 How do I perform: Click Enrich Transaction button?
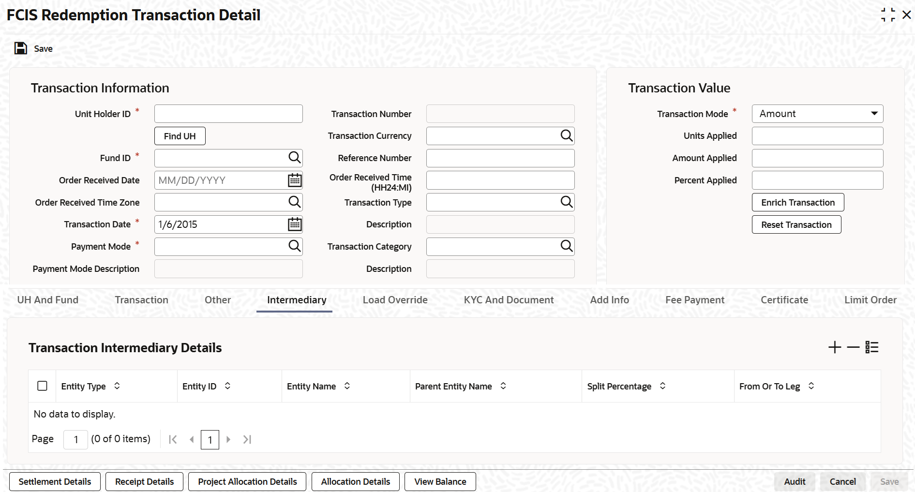798,202
